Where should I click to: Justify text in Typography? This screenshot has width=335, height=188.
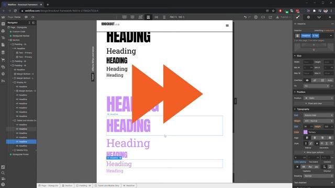[330, 138]
